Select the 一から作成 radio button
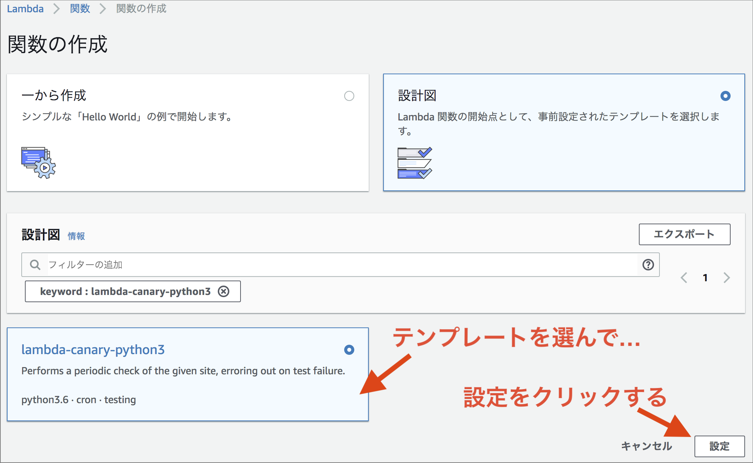Image resolution: width=753 pixels, height=463 pixels. (349, 96)
